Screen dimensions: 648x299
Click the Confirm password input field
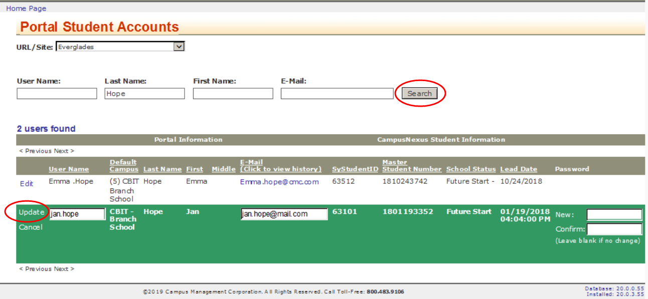(614, 229)
